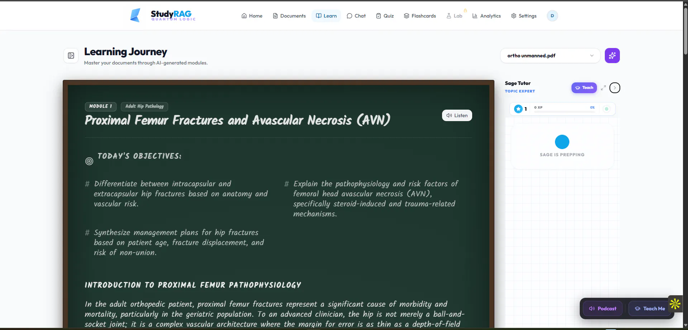Image resolution: width=688 pixels, height=330 pixels.
Task: Open Flashcards from the navigation bar
Action: (420, 16)
